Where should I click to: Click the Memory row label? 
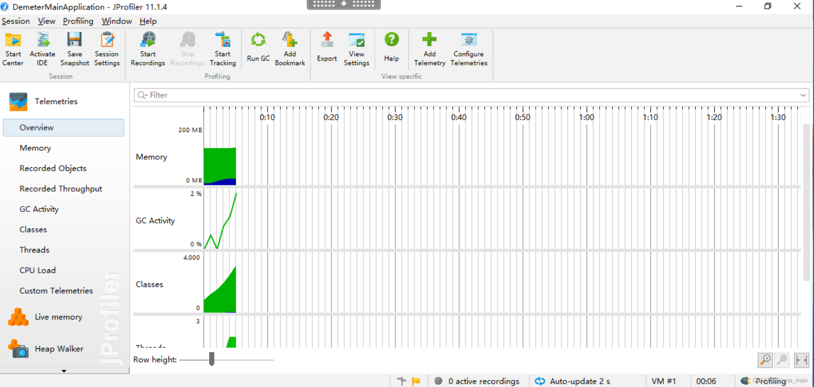pos(151,157)
